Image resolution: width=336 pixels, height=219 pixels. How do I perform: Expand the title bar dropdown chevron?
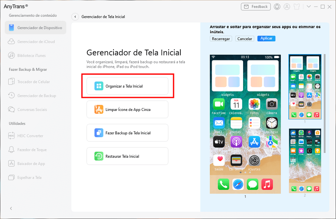309,7
